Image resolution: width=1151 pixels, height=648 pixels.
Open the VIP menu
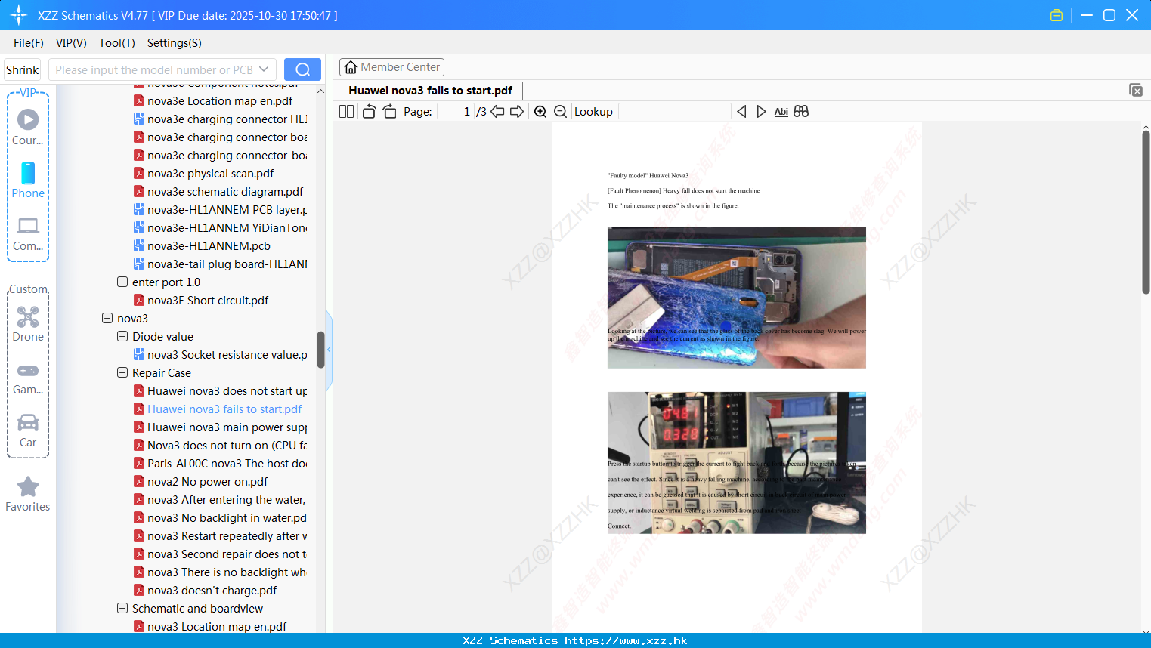tap(71, 43)
